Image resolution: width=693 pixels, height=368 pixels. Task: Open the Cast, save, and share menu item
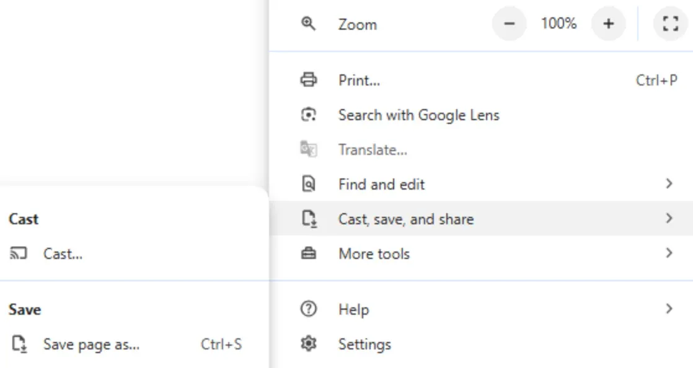click(x=406, y=219)
